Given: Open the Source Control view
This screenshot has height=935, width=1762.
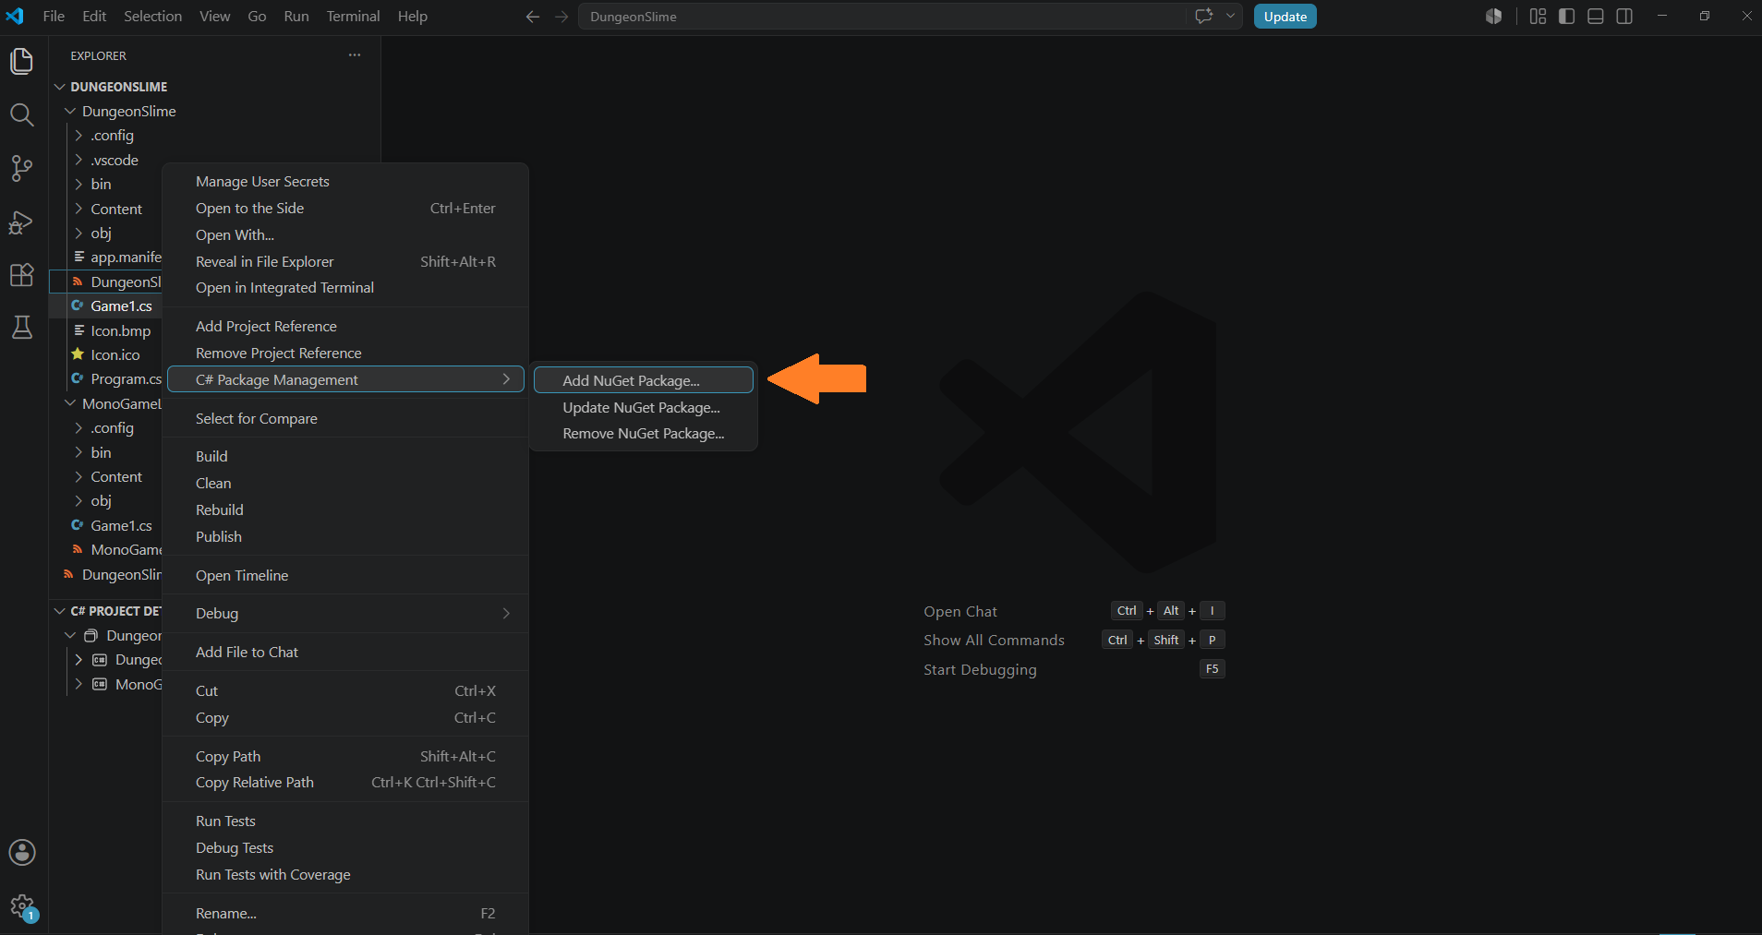Looking at the screenshot, I should click(x=21, y=168).
